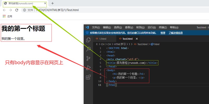Click the meta charset="utf-8" code line
Viewport: 209px width, 104px height.
point(123,59)
